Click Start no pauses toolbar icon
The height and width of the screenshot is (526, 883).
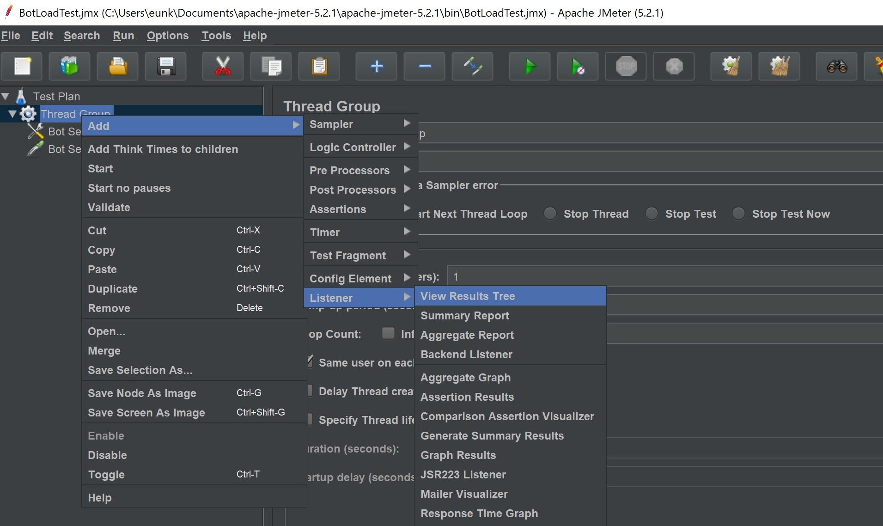578,66
